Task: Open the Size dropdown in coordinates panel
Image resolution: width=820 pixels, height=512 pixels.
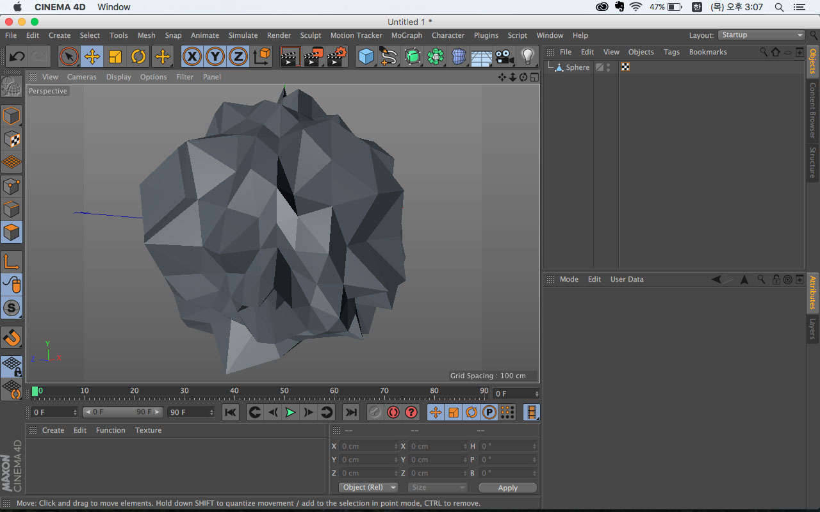Action: coord(438,488)
